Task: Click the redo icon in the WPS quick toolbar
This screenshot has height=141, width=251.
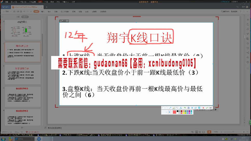Action: (28, 11)
